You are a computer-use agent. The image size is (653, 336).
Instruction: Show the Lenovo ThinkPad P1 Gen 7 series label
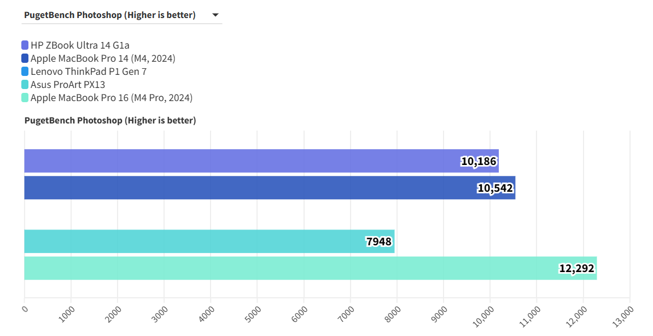89,72
